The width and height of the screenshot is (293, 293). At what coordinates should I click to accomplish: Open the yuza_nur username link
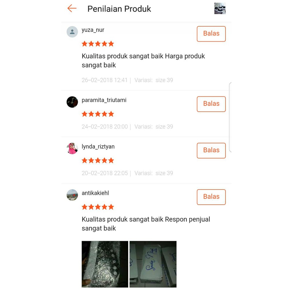93,30
